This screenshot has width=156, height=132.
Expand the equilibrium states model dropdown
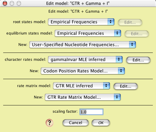pyautogui.click(x=88, y=33)
